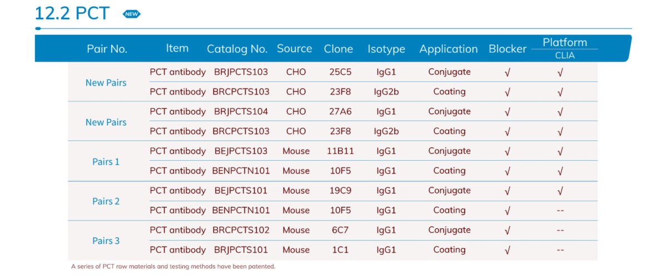Image resolution: width=667 pixels, height=276 pixels.
Task: Click clone 27A6 cell
Action: click(x=340, y=111)
